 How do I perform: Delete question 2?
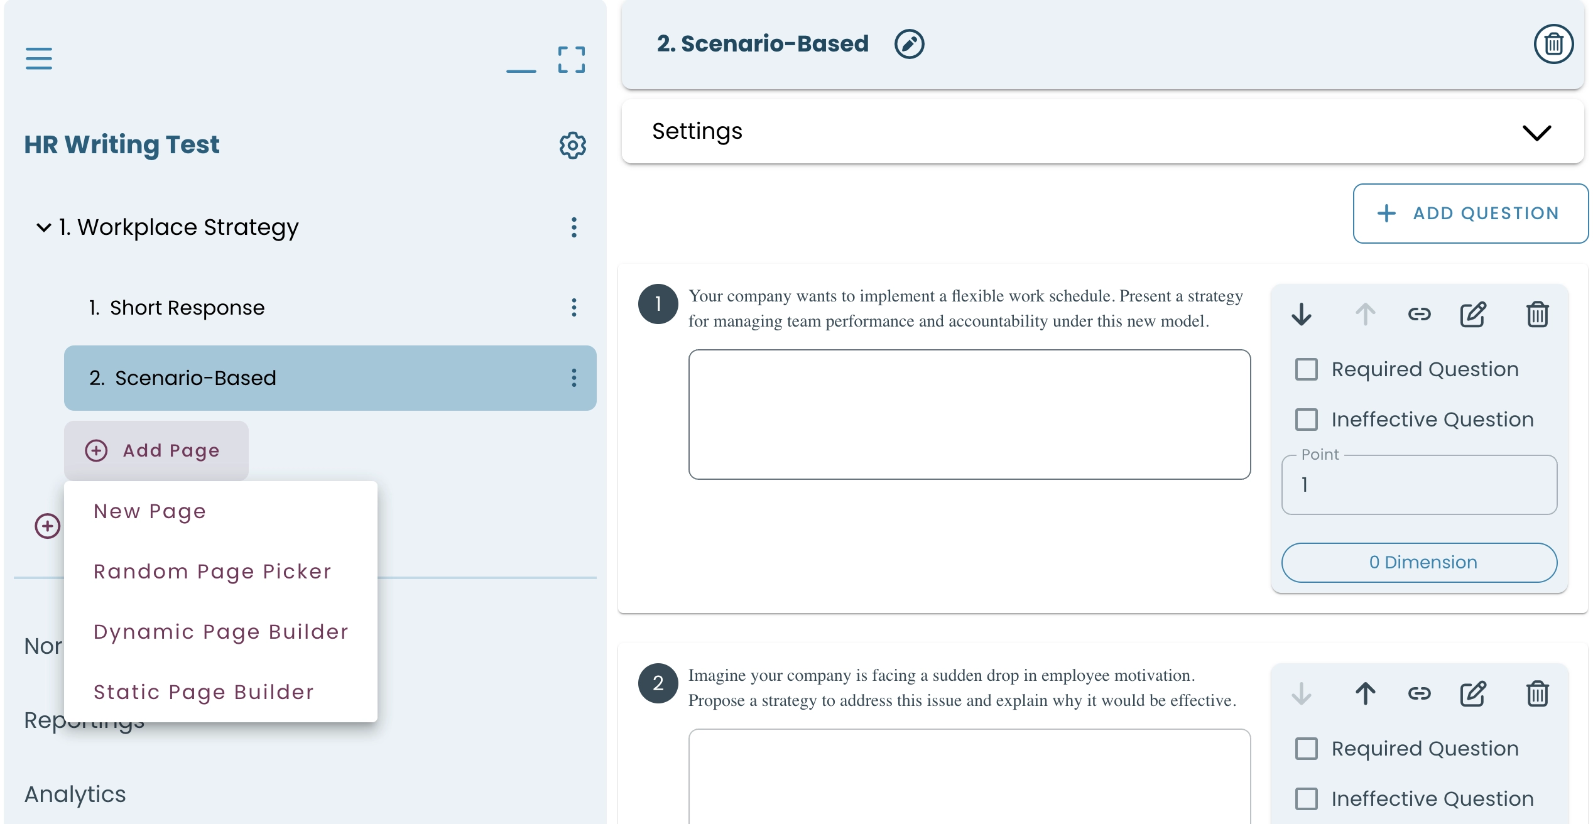pos(1537,693)
